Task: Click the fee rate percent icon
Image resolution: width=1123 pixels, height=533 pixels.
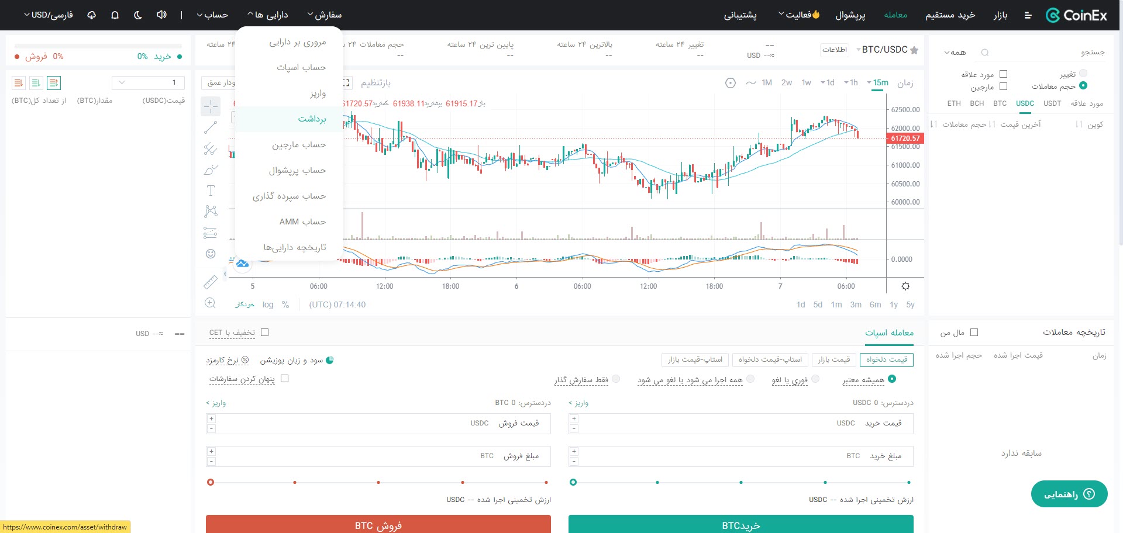Action: point(245,361)
